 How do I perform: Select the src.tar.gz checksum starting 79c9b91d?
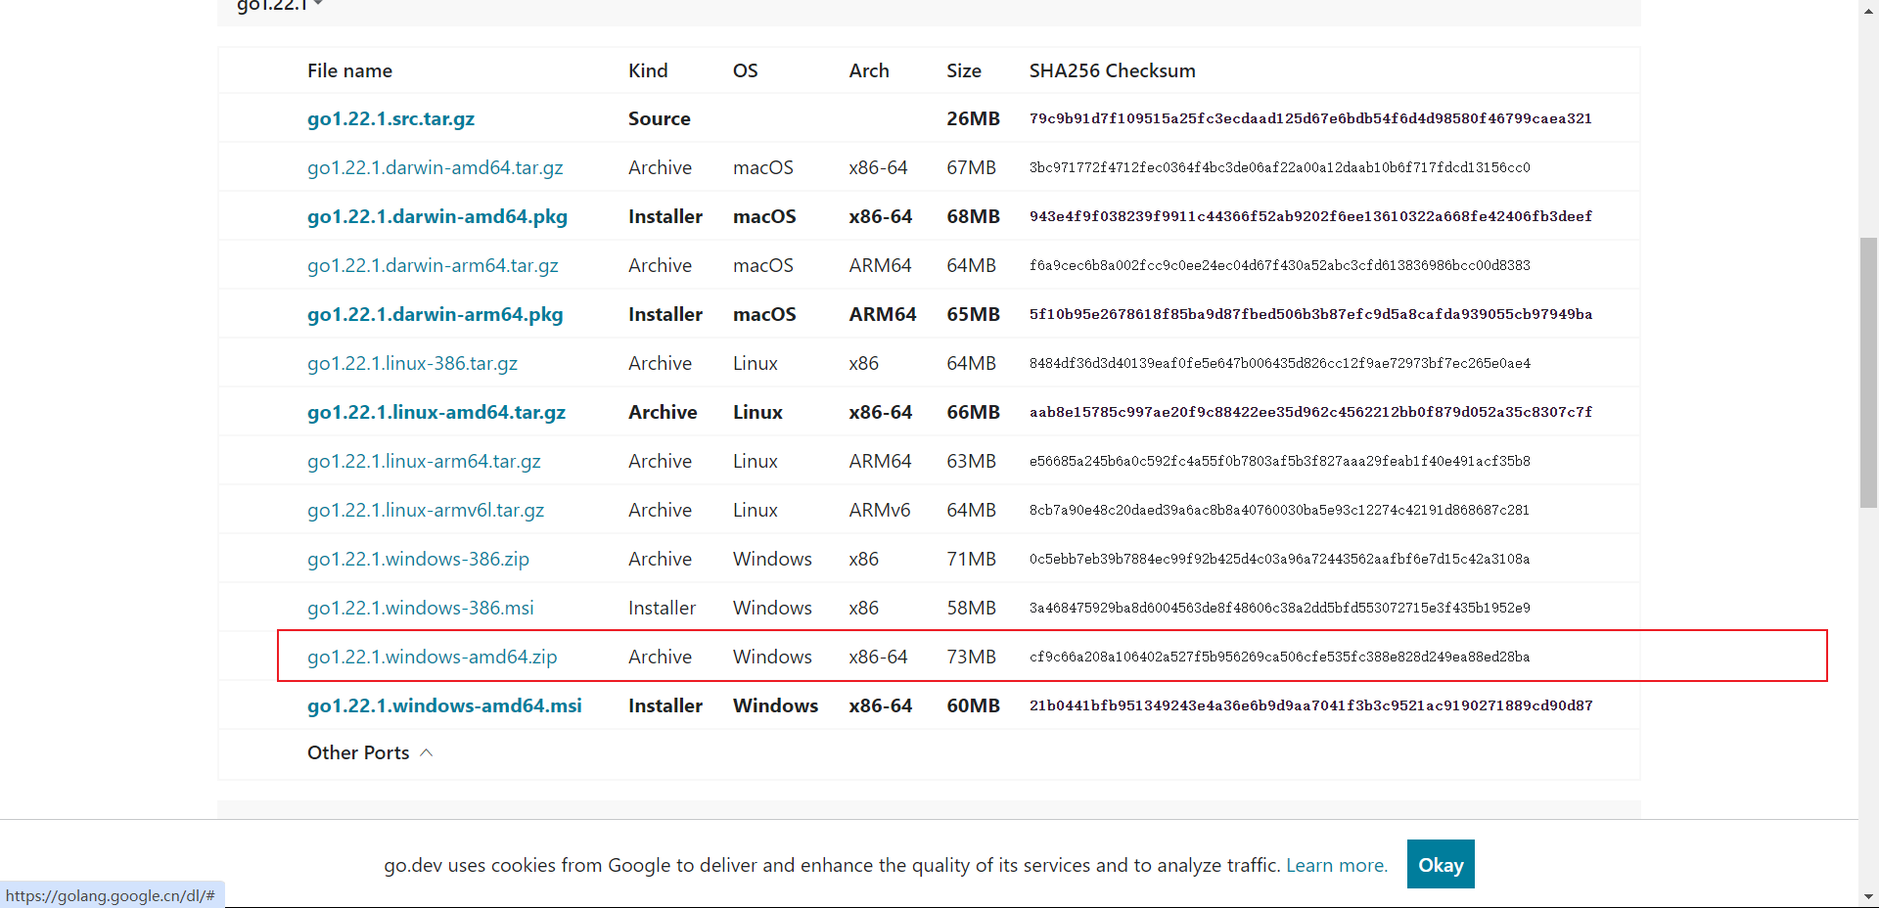click(1310, 118)
